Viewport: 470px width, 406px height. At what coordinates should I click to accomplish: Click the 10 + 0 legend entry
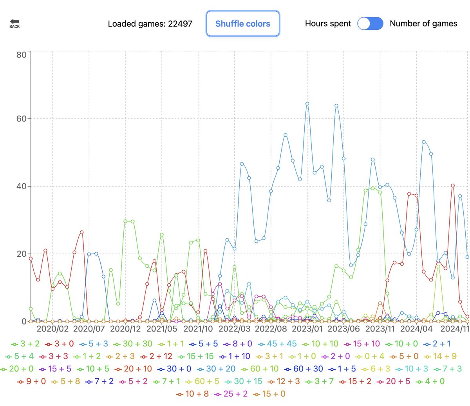tap(402, 344)
